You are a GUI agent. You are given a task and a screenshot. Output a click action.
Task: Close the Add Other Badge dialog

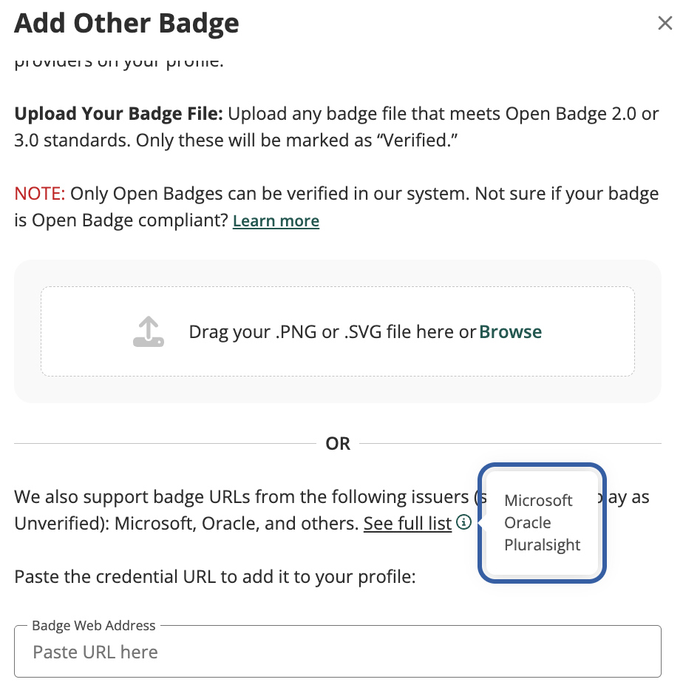[665, 24]
